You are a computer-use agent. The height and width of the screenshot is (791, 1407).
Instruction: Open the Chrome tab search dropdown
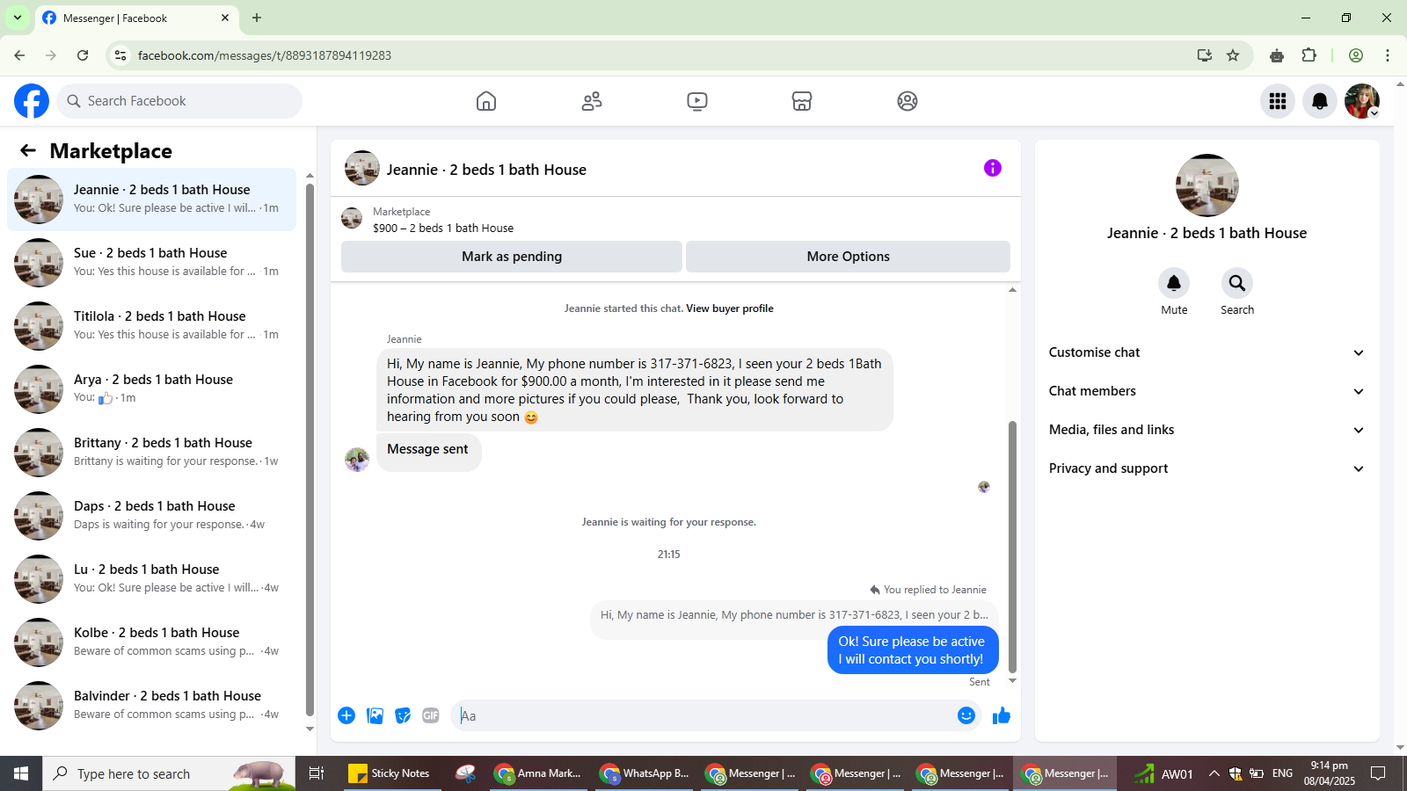tap(17, 18)
